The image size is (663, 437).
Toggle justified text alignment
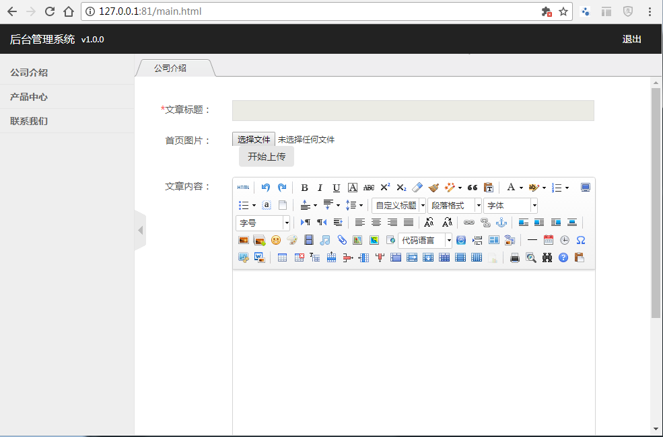pos(409,223)
